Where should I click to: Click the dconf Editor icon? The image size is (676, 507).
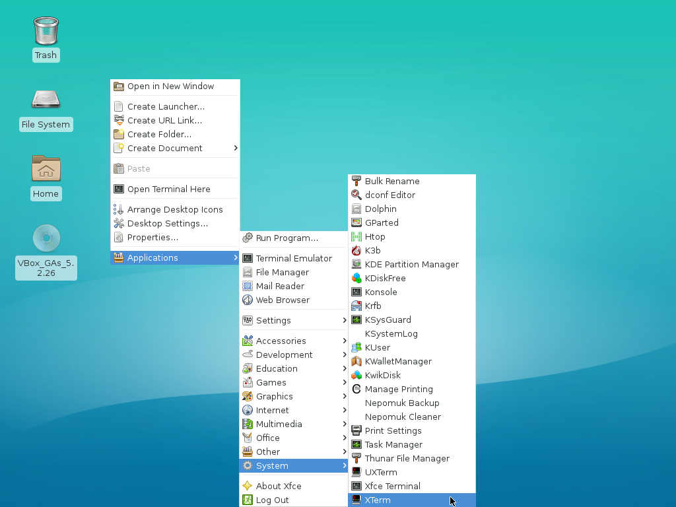(356, 195)
